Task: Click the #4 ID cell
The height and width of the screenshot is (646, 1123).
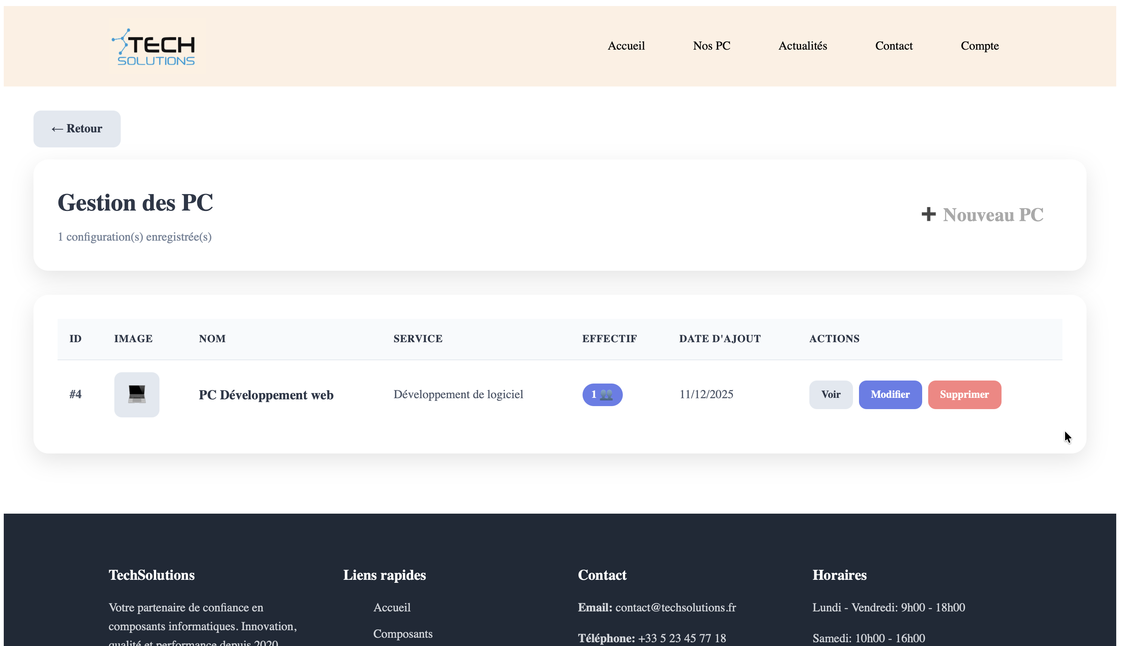Action: coord(76,394)
